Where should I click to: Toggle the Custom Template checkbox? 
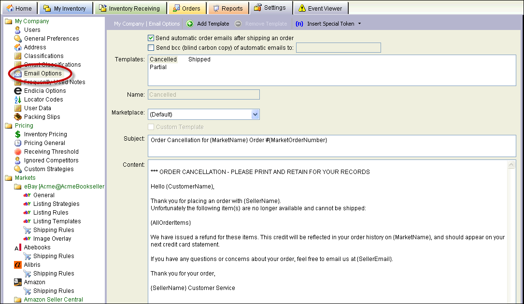click(151, 127)
